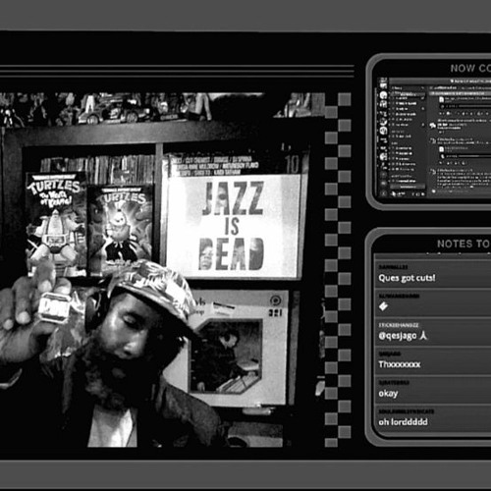This screenshot has height=491, width=491.
Task: Toggle headphone deafen in Discord preview footer
Action: coord(418,194)
